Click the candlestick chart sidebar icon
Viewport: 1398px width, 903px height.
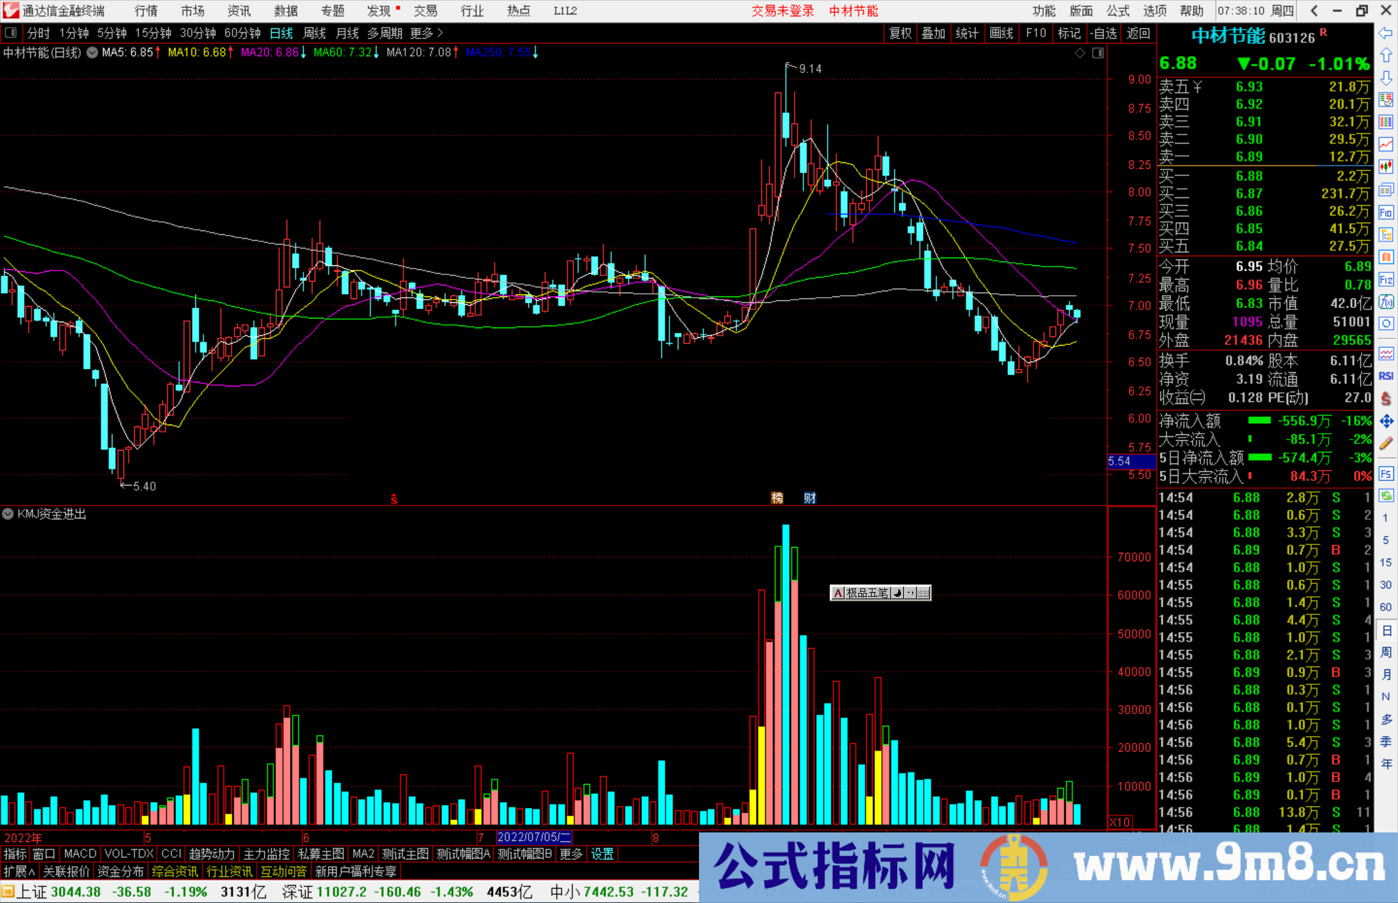[x=1386, y=167]
